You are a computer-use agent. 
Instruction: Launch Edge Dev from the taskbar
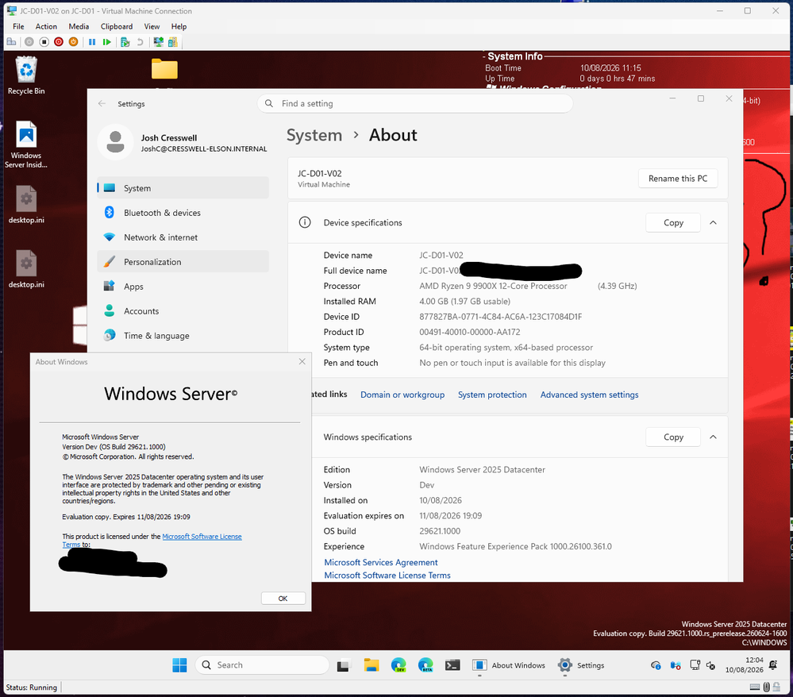coord(398,665)
